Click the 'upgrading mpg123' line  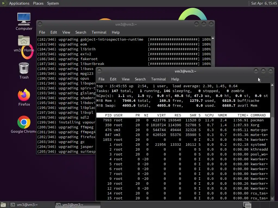(x=65, y=73)
